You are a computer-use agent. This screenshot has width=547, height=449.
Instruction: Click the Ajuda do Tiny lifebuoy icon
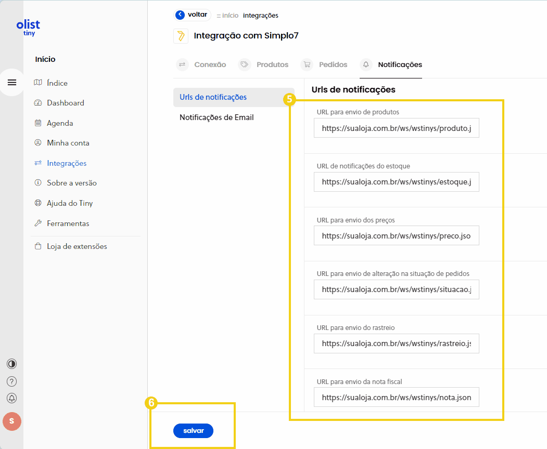click(x=37, y=203)
